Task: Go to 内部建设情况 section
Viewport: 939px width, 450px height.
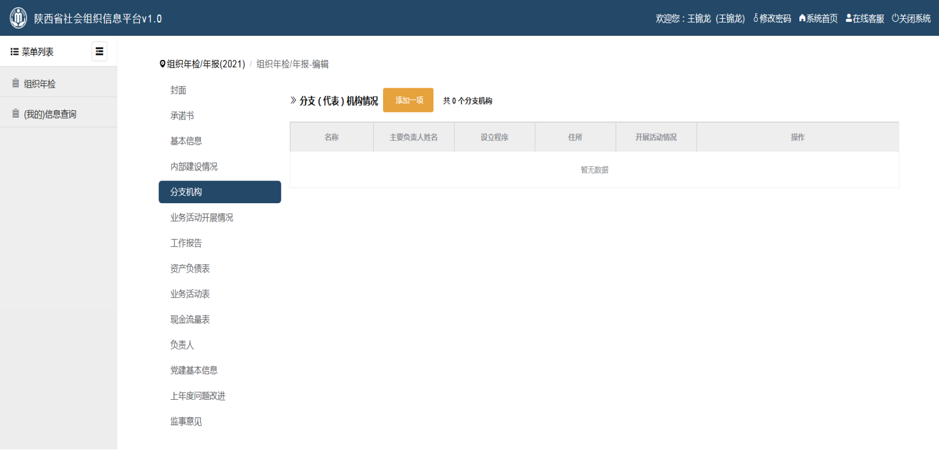Action: (x=194, y=166)
